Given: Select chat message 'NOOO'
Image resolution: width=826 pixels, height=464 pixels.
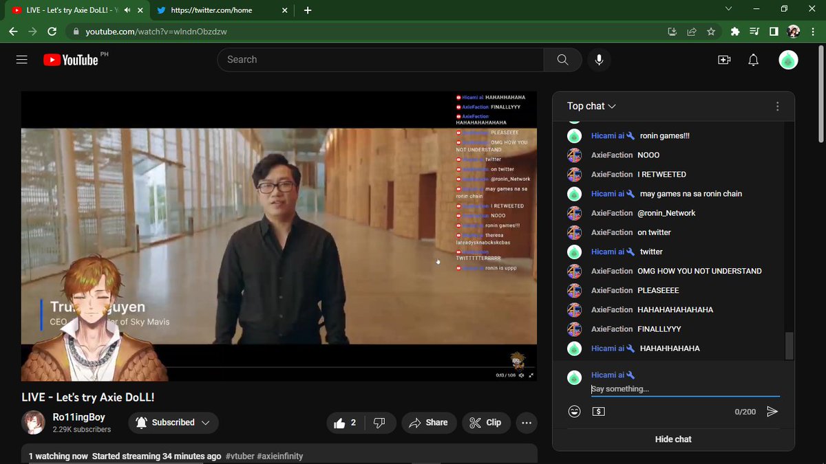Looking at the screenshot, I should [x=648, y=155].
